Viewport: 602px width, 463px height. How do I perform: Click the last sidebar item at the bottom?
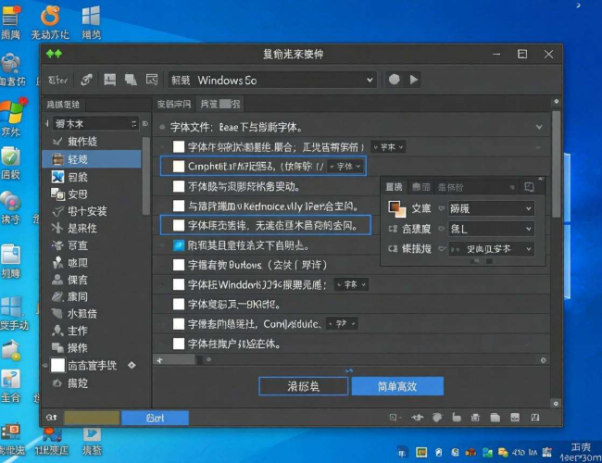77,382
